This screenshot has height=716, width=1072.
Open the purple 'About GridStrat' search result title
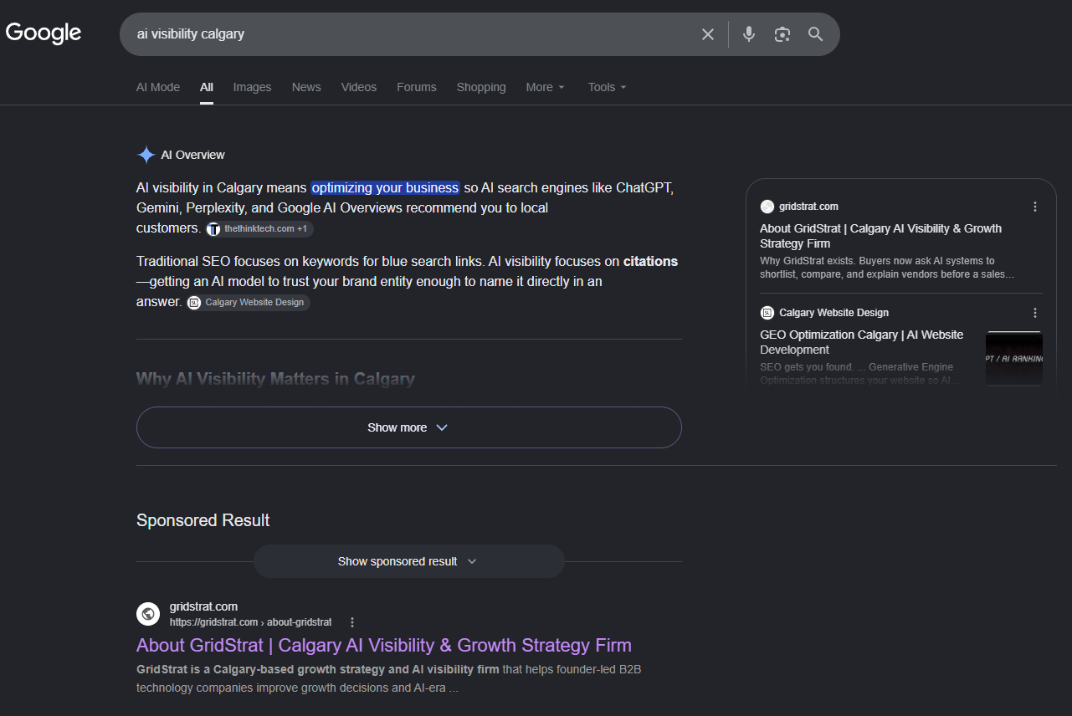pyautogui.click(x=384, y=646)
